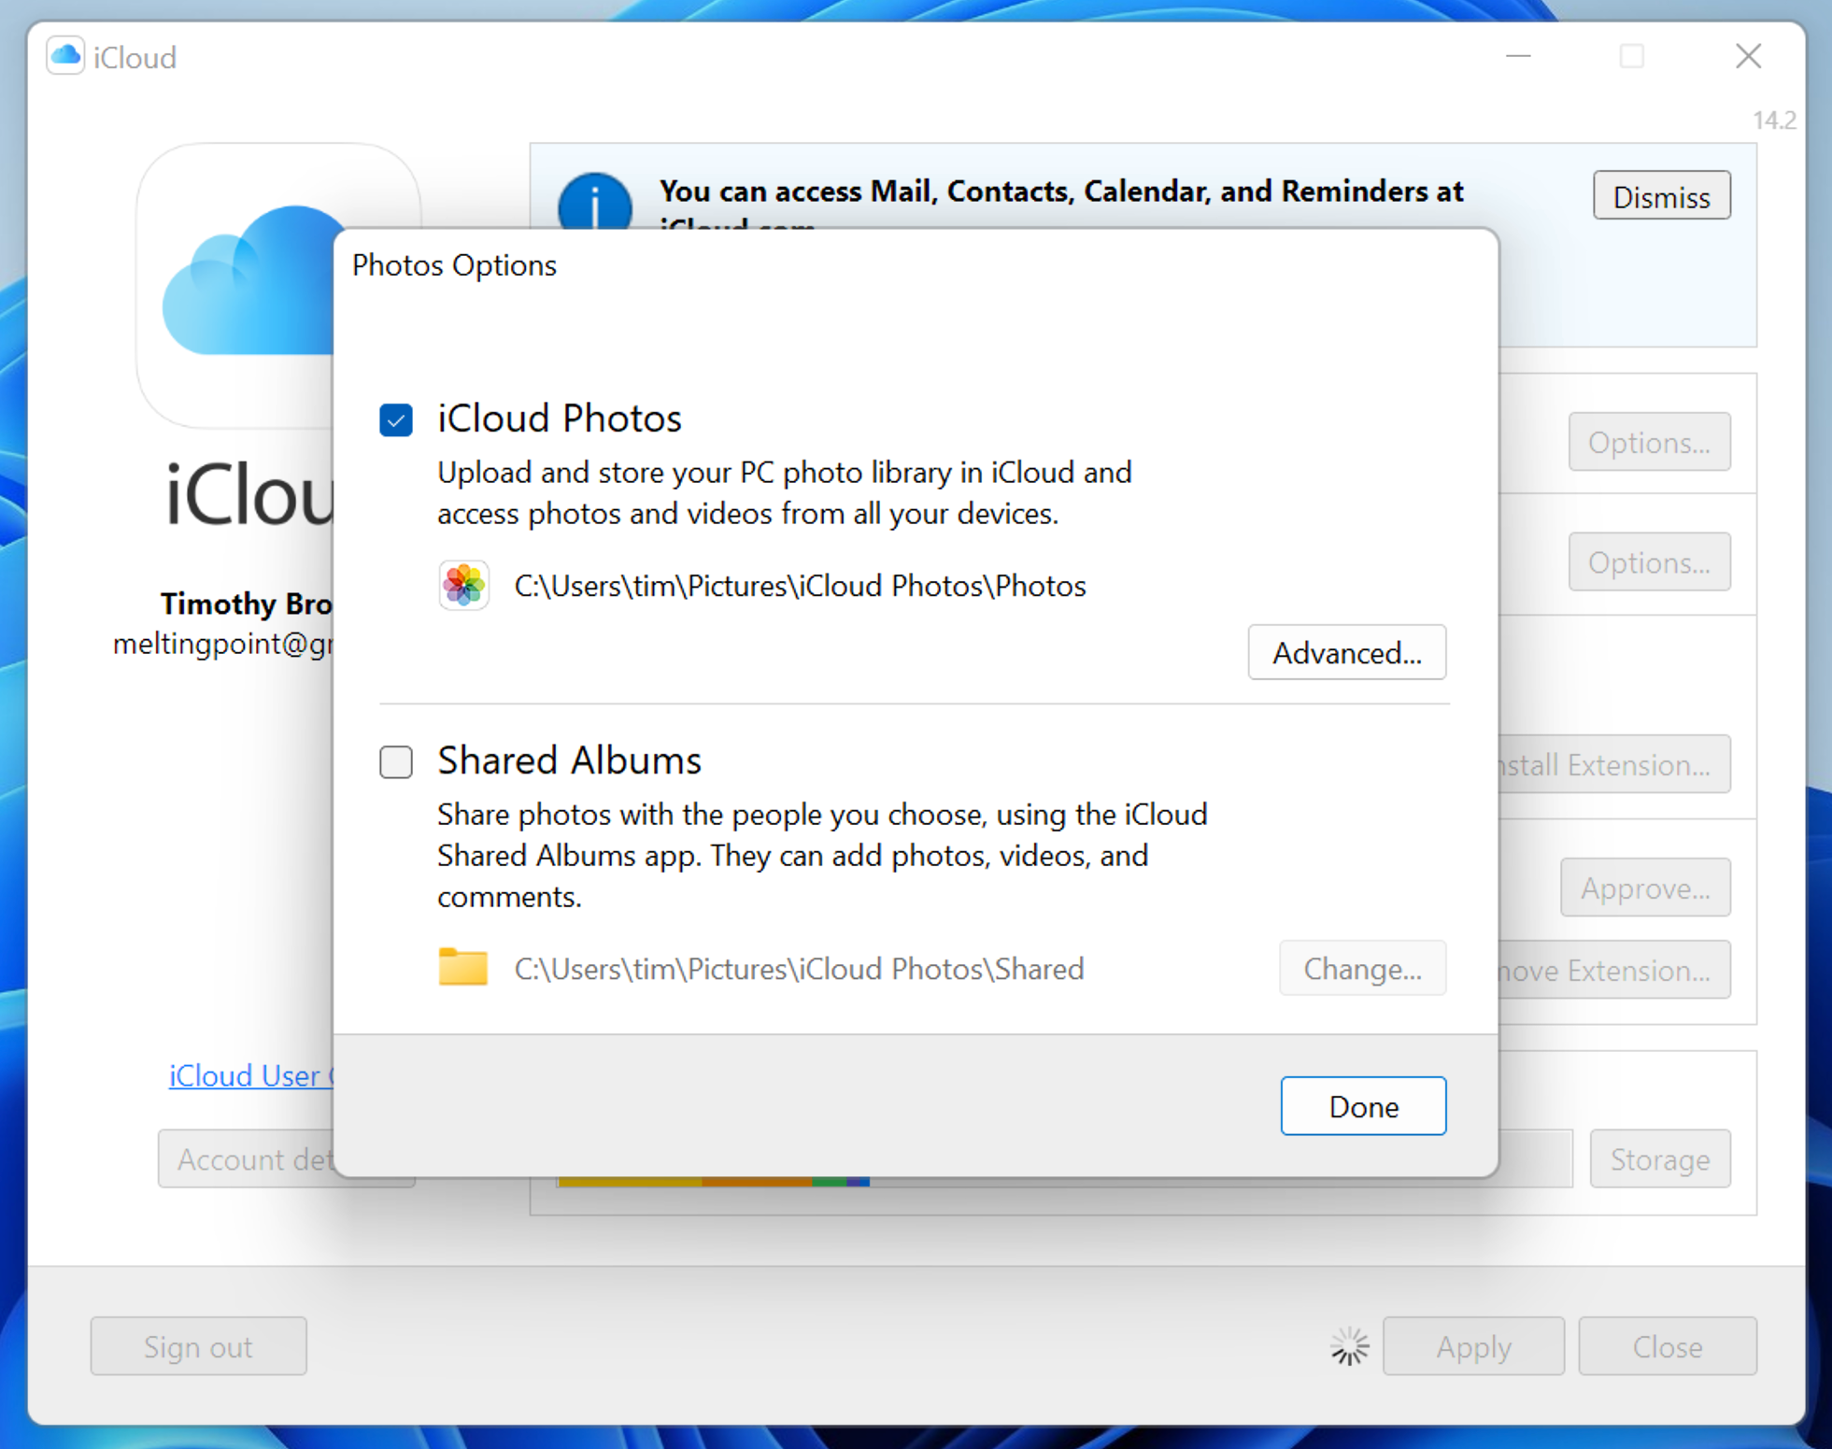Click the iCloud cloud icon in the title bar
Screen dimensions: 1832x1449
pos(65,56)
